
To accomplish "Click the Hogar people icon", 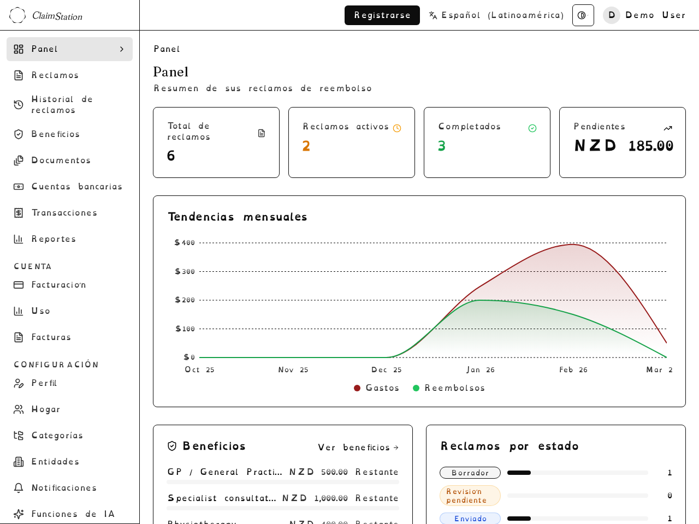I will click(x=19, y=409).
